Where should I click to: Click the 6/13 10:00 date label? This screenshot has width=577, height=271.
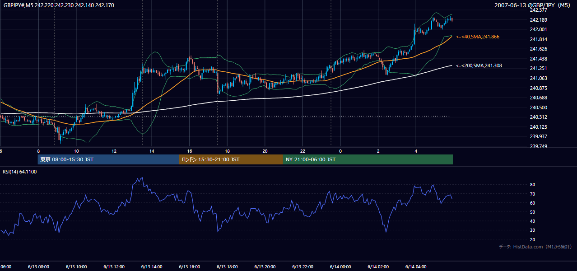coord(76,267)
